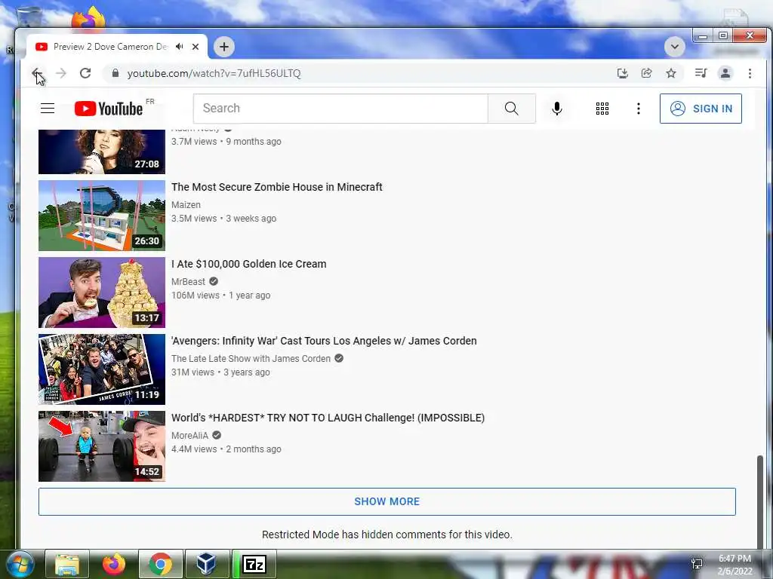Switch to Chrome in the taskbar
The image size is (773, 579).
coord(161,564)
